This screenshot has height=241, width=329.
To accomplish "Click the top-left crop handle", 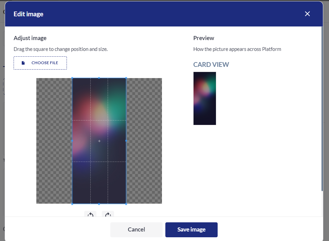I will (x=72, y=78).
